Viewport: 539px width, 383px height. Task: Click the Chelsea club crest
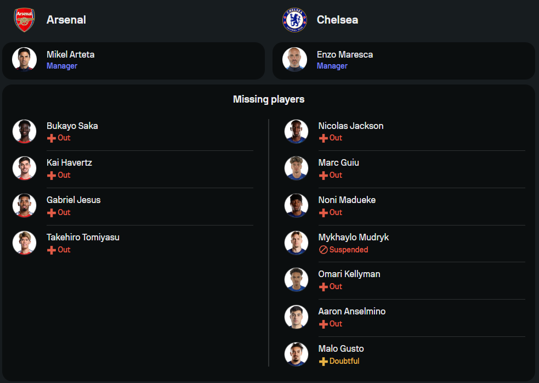(294, 20)
